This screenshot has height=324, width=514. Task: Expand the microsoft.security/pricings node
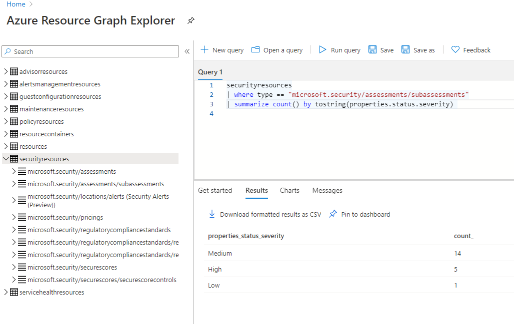14,217
